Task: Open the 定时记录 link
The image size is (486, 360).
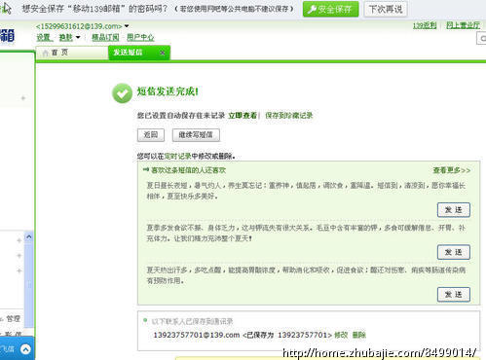Action: coord(177,157)
